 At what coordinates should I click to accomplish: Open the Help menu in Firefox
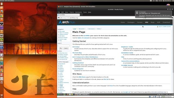(89, 12)
